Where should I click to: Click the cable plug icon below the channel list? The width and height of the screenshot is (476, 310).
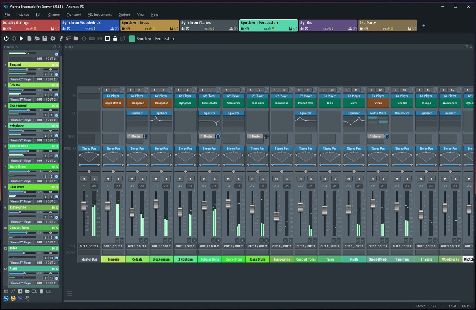tap(13, 291)
